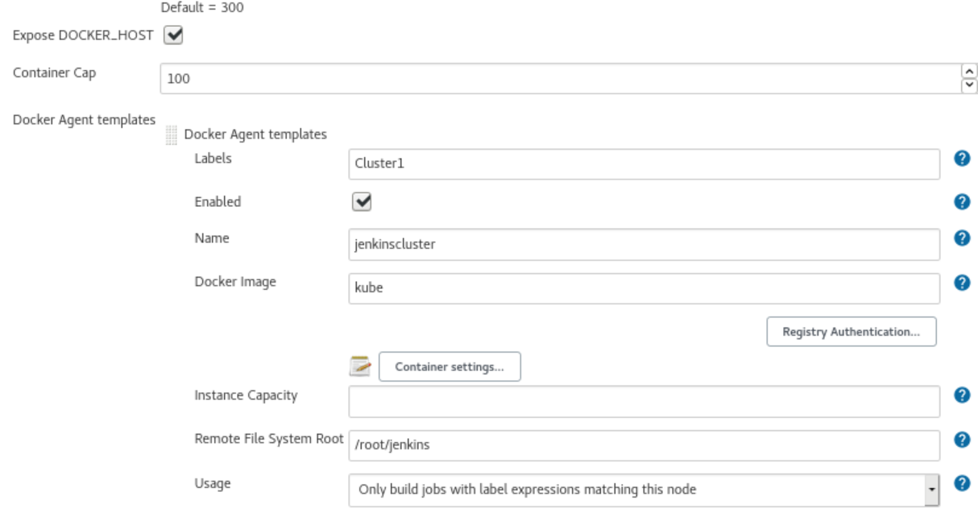978x525 pixels.
Task: Toggle the Enabled checkbox
Action: coord(362,202)
